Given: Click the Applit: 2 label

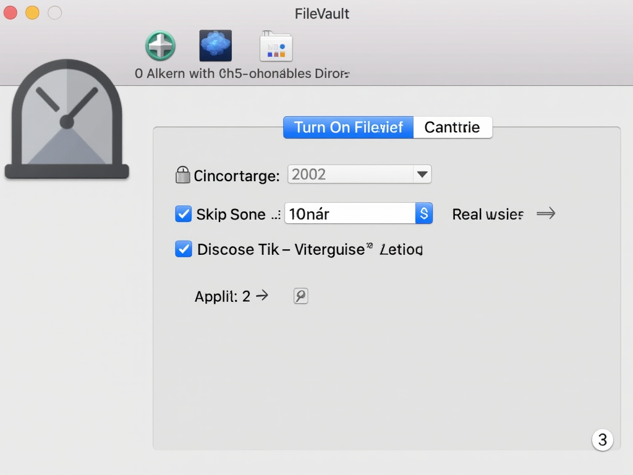Looking at the screenshot, I should point(223,296).
